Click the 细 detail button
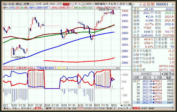The height and width of the screenshot is (112, 177). pyautogui.click(x=166, y=74)
